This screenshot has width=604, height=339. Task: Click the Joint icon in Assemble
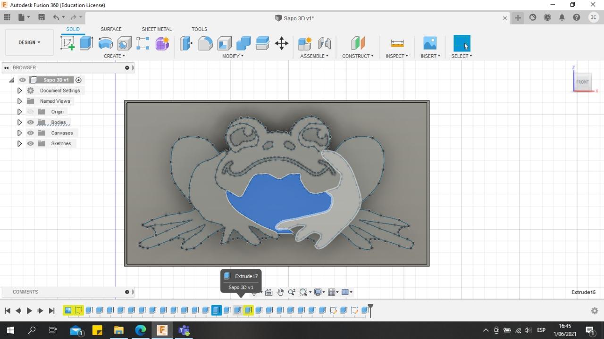[325, 43]
